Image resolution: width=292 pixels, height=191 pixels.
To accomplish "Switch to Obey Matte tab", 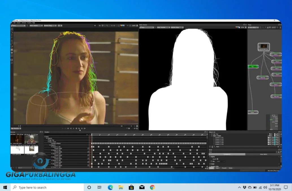I will (263, 154).
